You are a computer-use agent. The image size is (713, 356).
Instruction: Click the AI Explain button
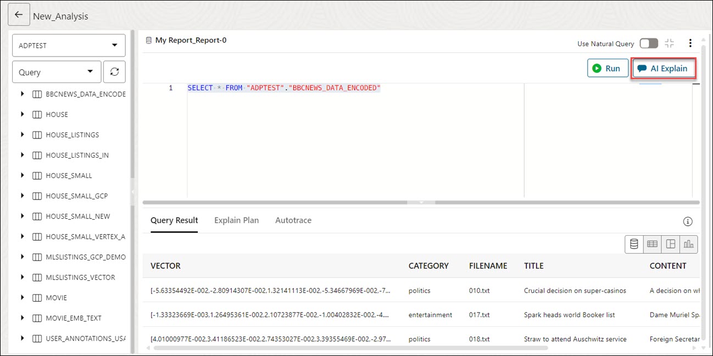(x=663, y=69)
